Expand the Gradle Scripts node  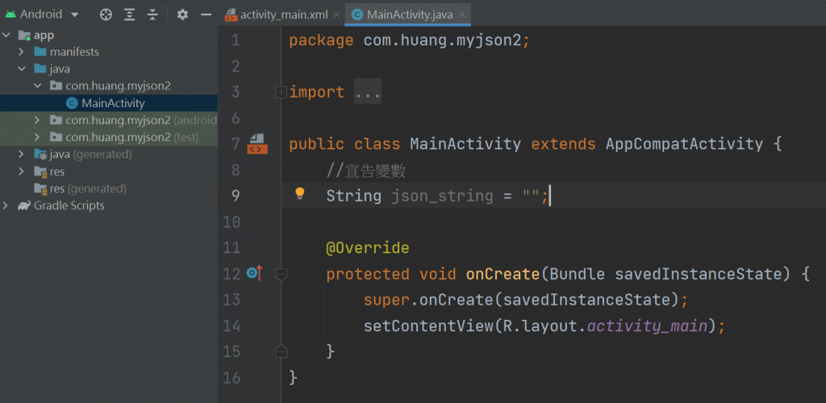[6, 206]
